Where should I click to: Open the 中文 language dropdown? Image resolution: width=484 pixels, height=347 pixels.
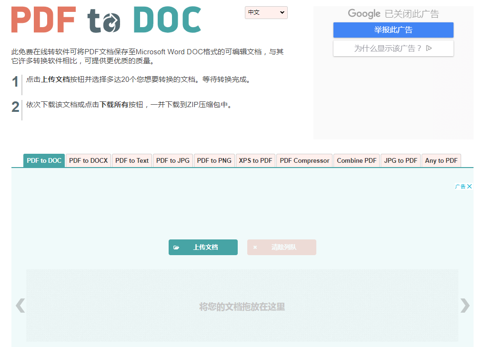pyautogui.click(x=266, y=13)
